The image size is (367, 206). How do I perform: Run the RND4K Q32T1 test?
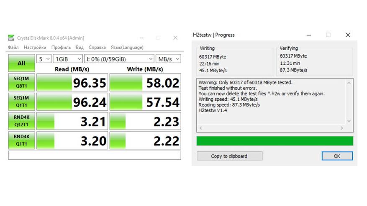tap(21, 121)
